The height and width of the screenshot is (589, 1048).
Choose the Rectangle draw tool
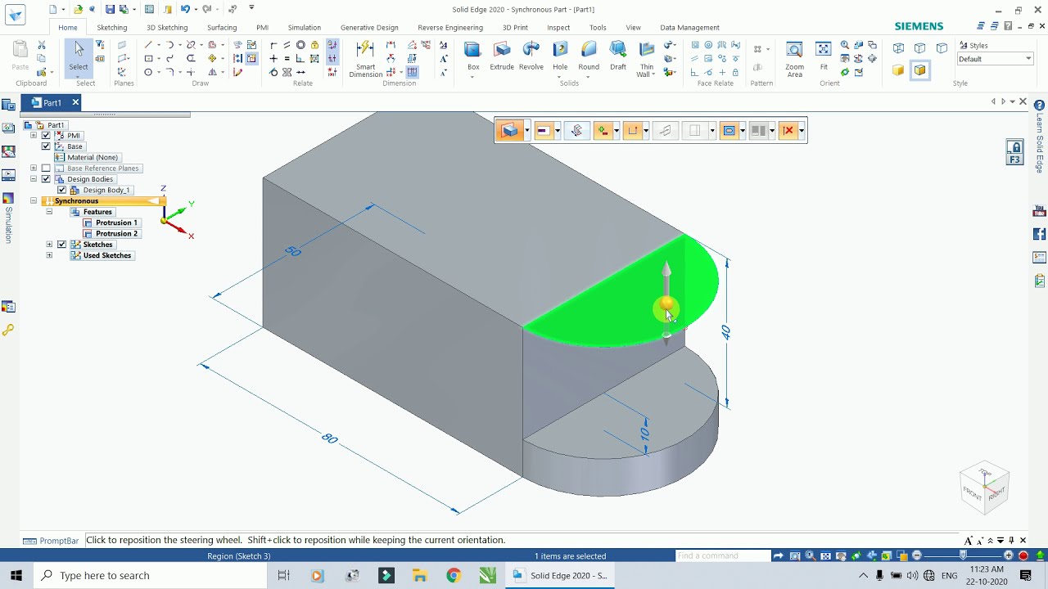point(148,59)
